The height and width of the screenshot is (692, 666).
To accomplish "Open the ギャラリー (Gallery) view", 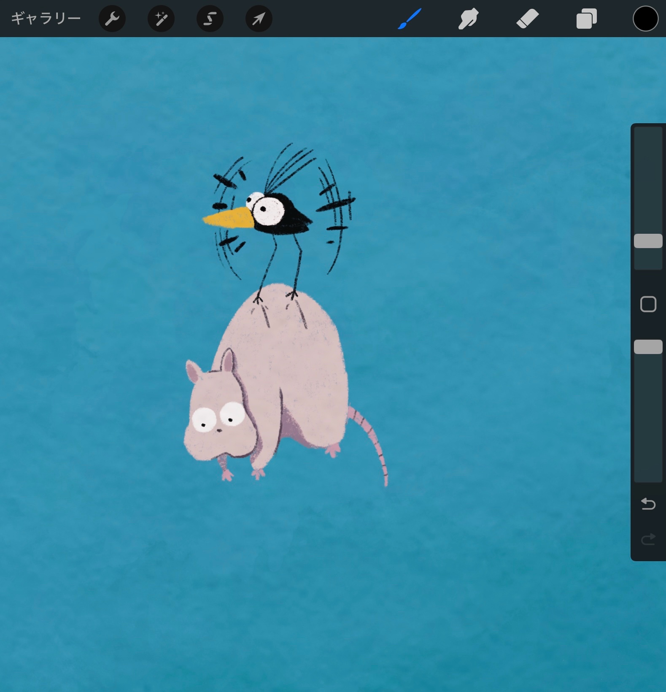I will 46,19.
